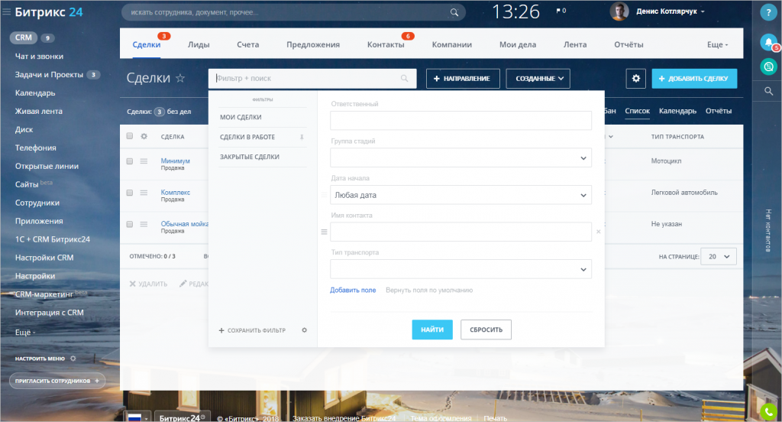782x422 pixels.
Task: Click right sidebar search magnifier icon
Action: pos(768,91)
